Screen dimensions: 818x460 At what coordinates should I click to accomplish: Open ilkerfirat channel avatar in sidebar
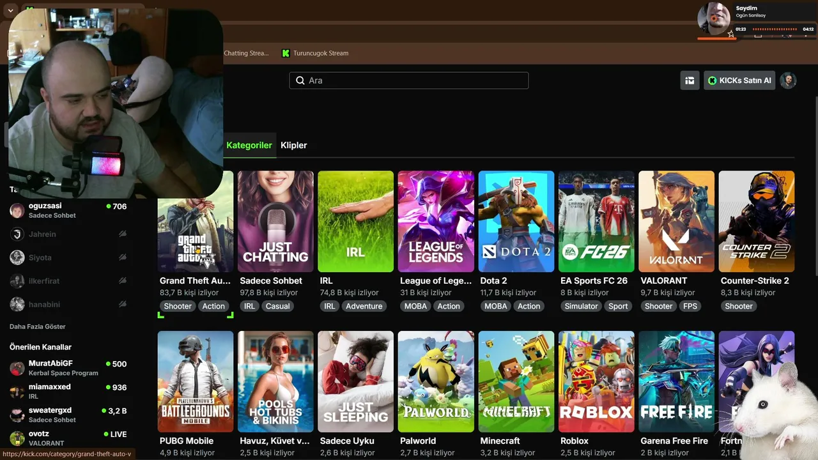pyautogui.click(x=17, y=281)
